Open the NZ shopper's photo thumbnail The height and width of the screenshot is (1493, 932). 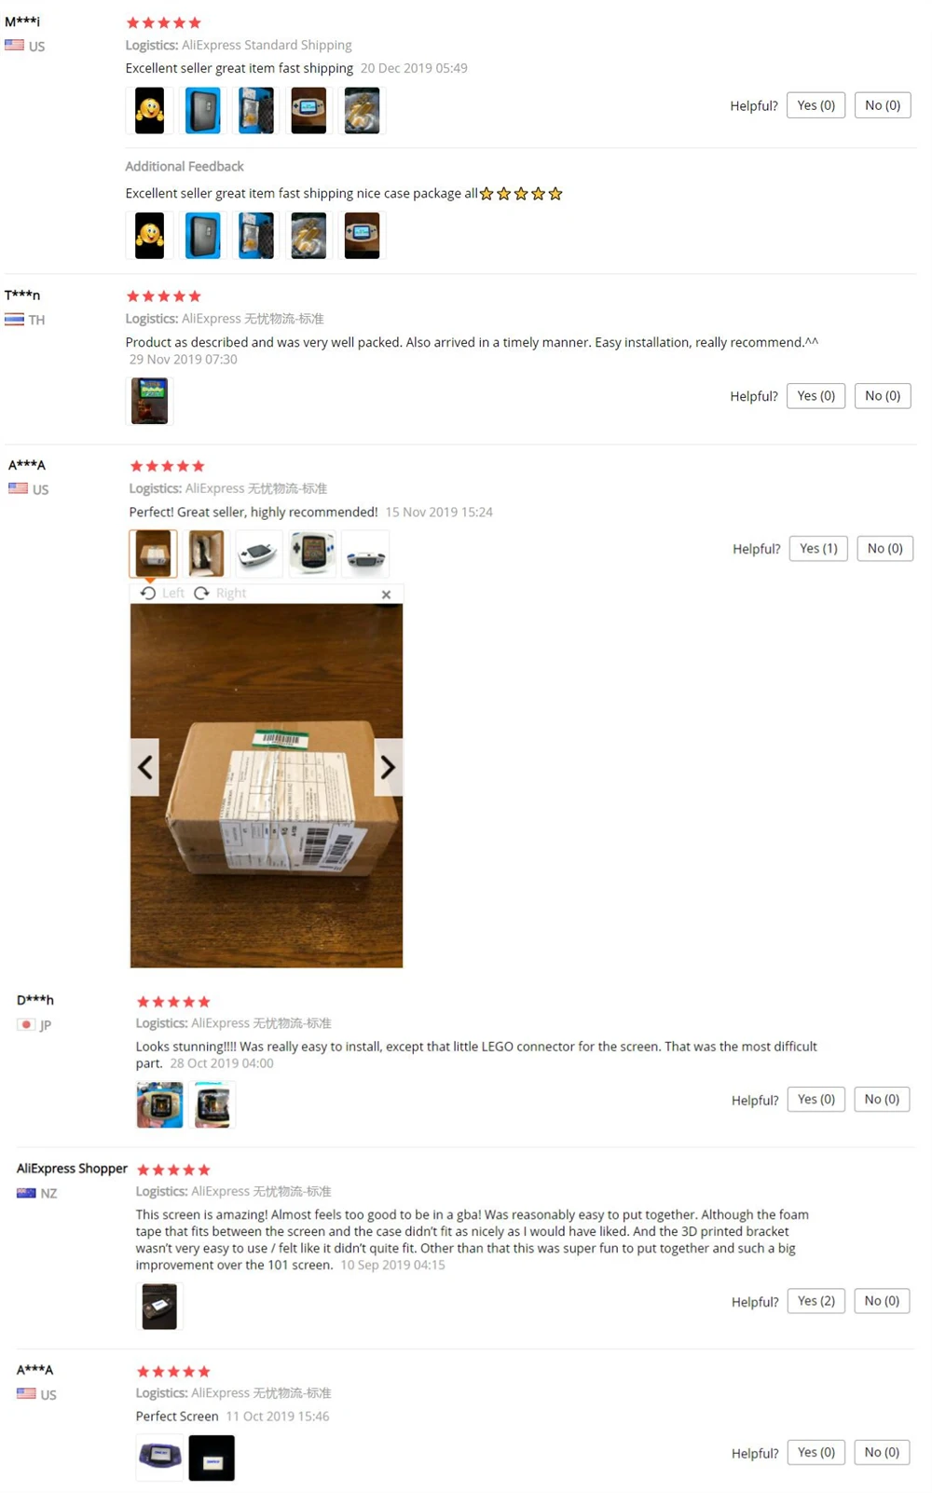point(159,1306)
